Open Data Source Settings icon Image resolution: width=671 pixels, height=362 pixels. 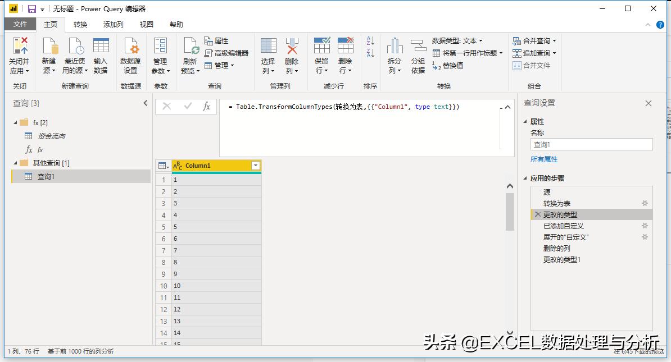(130, 45)
